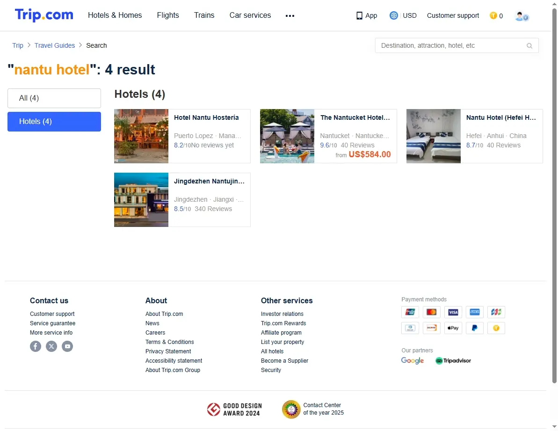Click The Nantucket Hotel title
The image size is (558, 431).
(x=355, y=118)
